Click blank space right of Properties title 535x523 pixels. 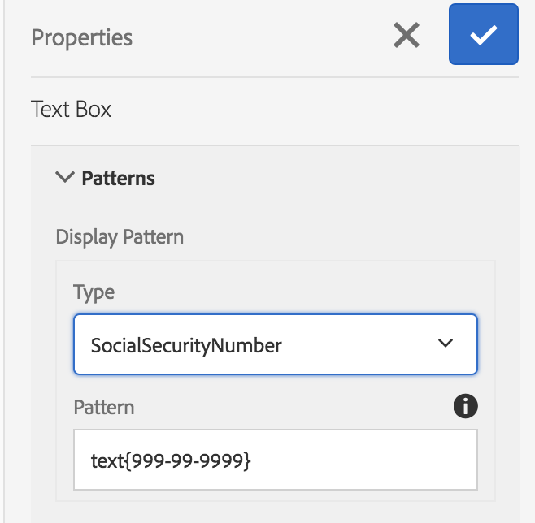tap(260, 37)
